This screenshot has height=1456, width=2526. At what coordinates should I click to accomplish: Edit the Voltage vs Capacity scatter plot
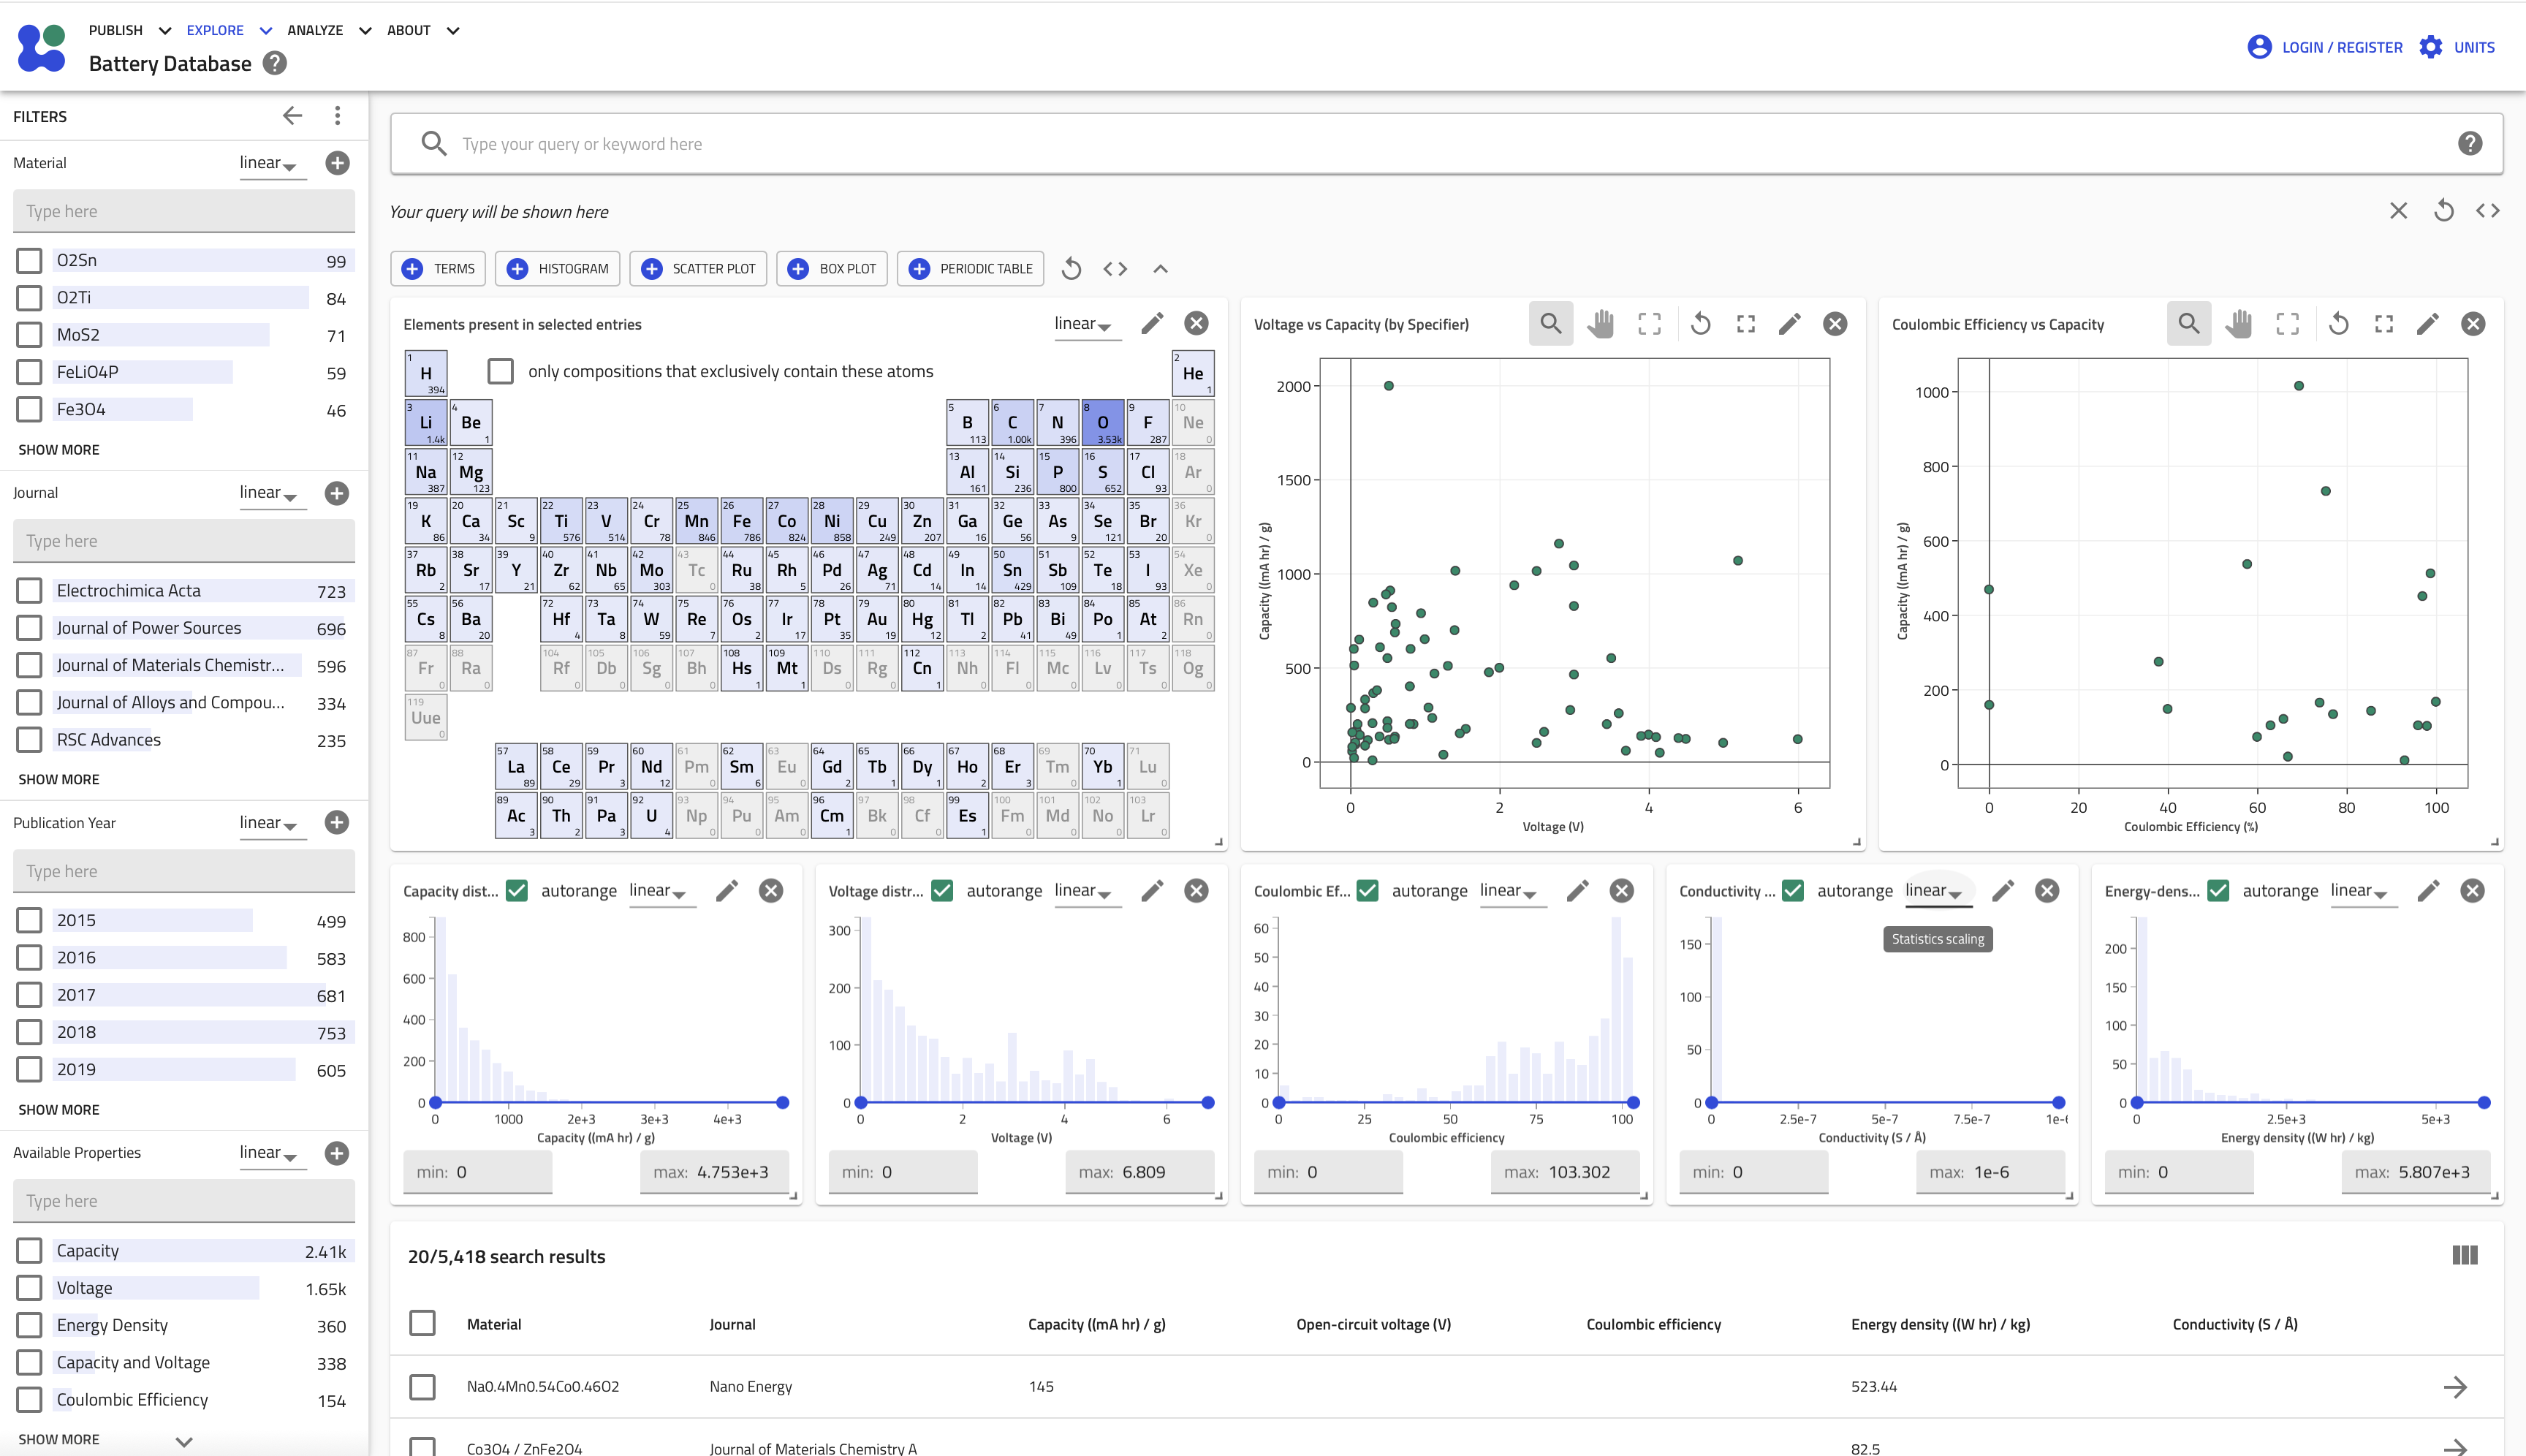point(1790,323)
